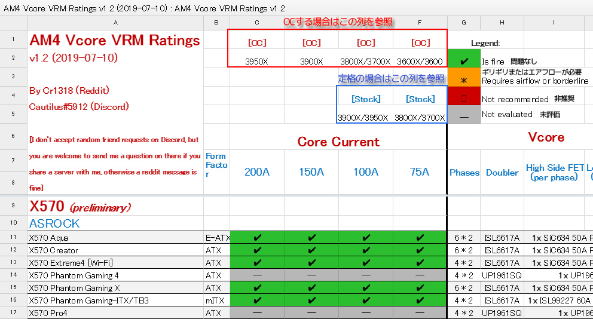Click the Phases column heading
Image resolution: width=593 pixels, height=319 pixels.
coord(464,173)
